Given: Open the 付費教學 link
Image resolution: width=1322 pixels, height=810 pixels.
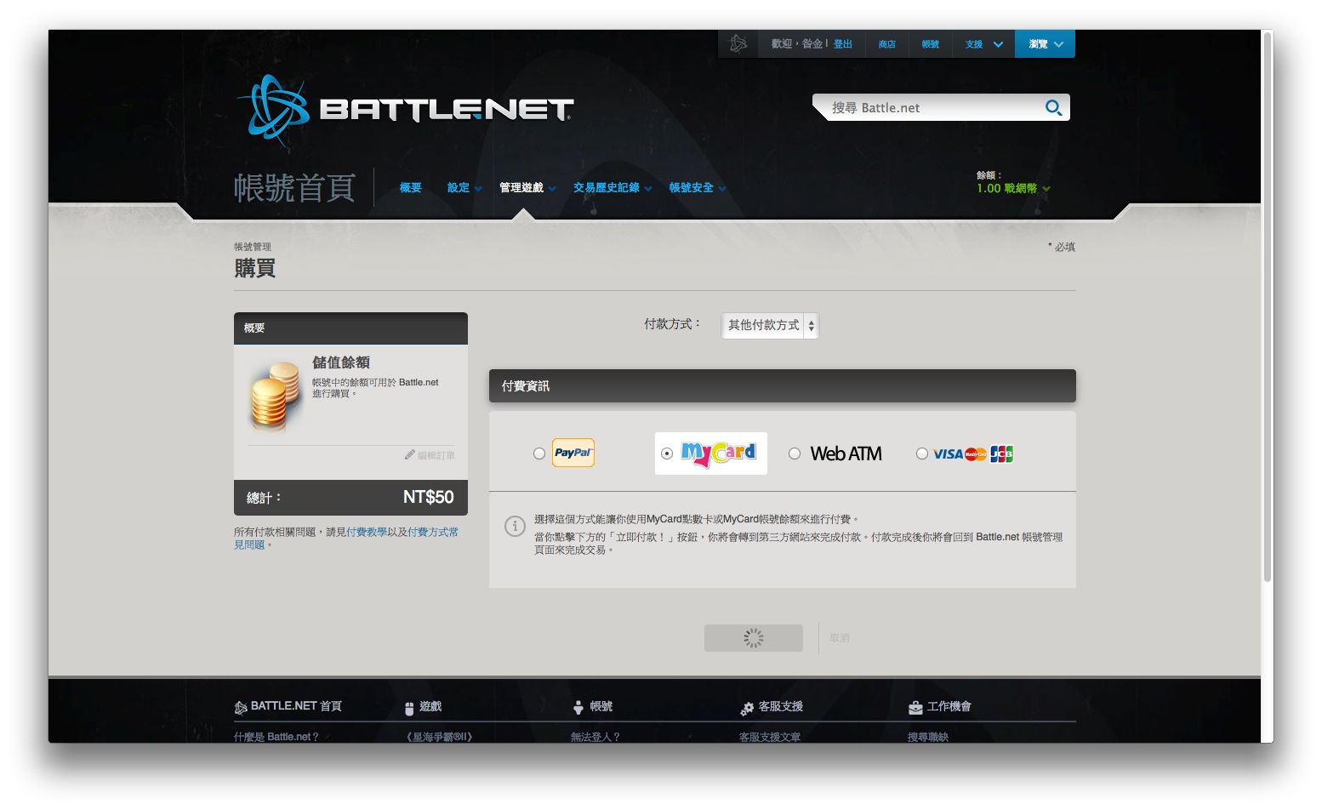Looking at the screenshot, I should point(367,532).
